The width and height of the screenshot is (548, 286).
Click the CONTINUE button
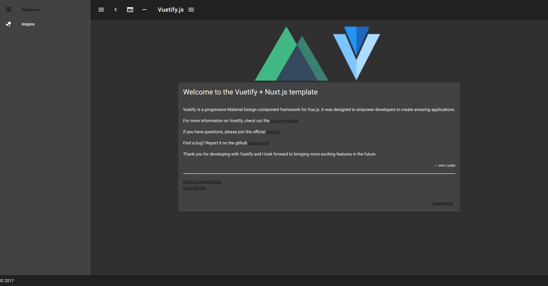tap(443, 204)
